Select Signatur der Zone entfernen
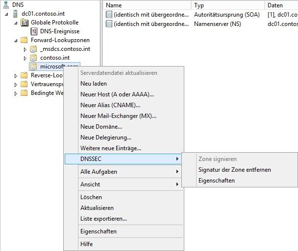 click(x=240, y=170)
